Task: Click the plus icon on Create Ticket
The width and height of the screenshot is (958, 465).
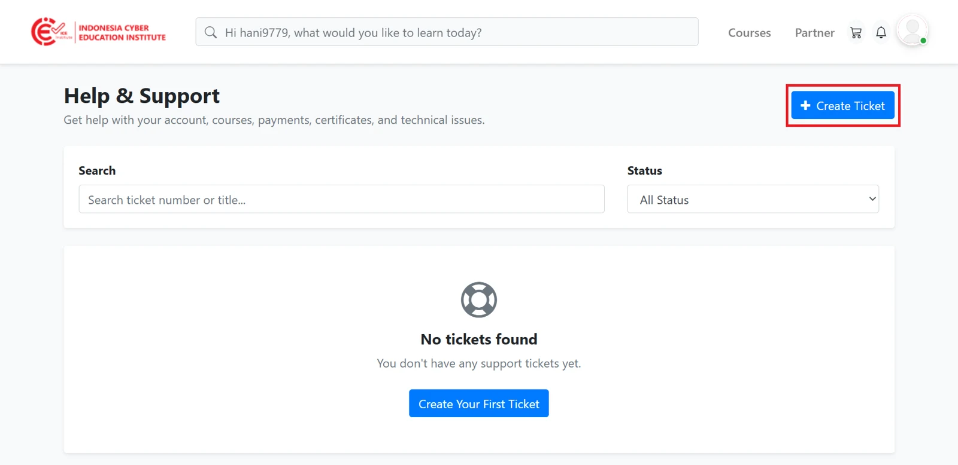Action: [805, 105]
